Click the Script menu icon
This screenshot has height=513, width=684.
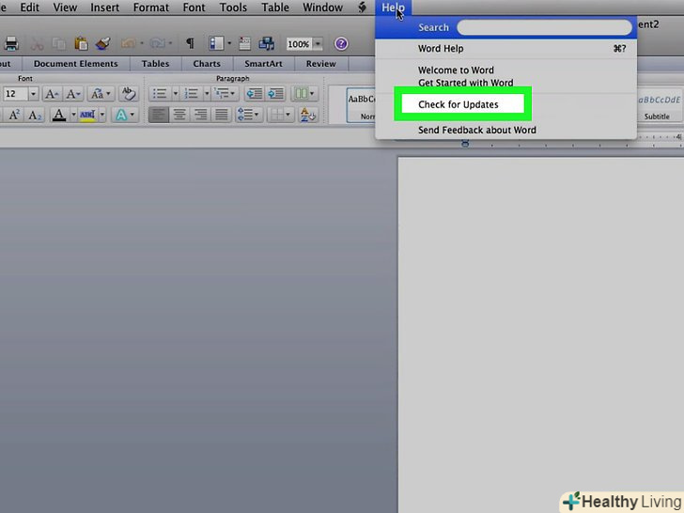pos(362,8)
